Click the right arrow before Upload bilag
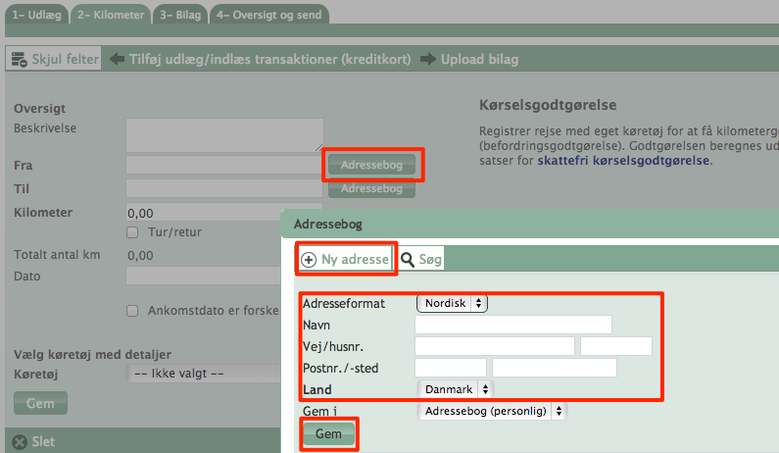This screenshot has width=779, height=453. [428, 59]
